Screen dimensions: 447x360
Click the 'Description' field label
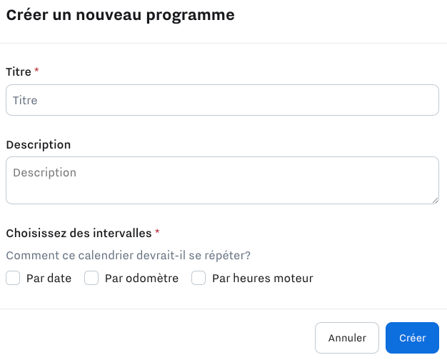pyautogui.click(x=39, y=145)
